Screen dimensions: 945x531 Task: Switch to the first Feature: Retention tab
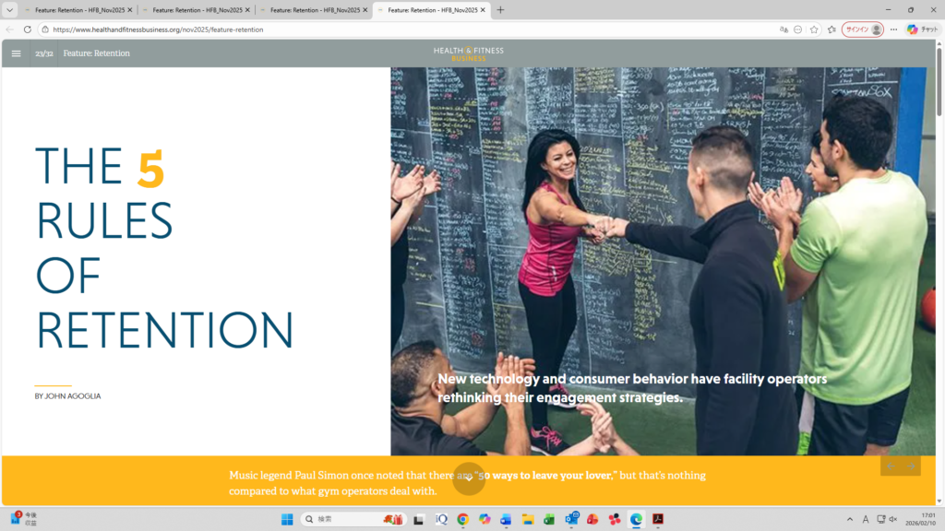point(78,10)
